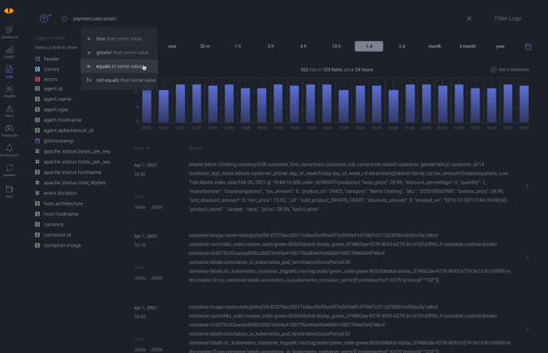Screen dimensions: 548x353
Task: Select the 12 h time range
Action: 336,46
